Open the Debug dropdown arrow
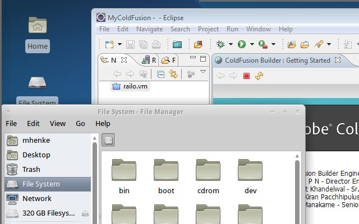 231,44
